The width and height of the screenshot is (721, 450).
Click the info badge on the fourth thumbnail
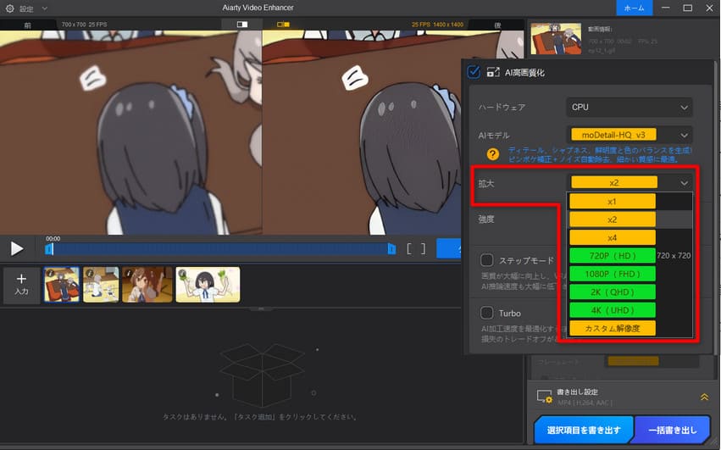point(182,273)
